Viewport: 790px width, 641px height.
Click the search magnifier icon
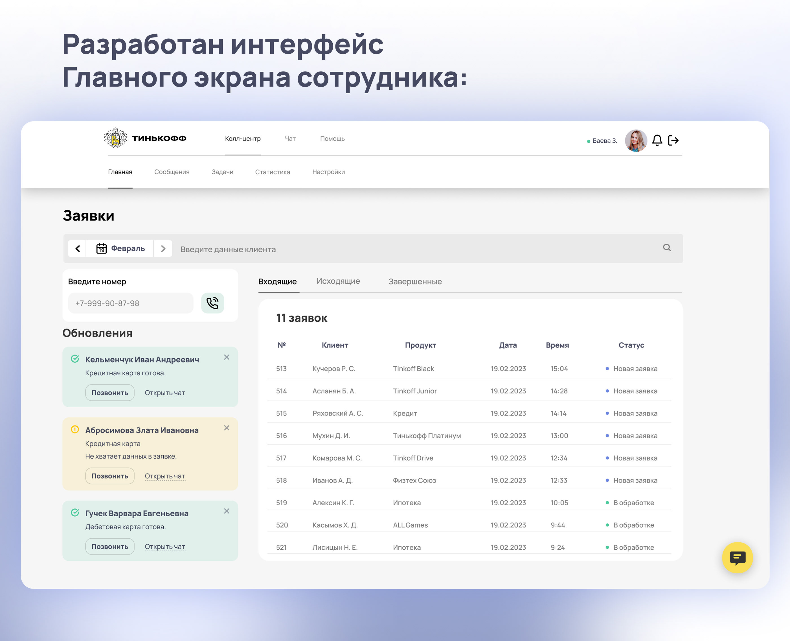click(667, 248)
